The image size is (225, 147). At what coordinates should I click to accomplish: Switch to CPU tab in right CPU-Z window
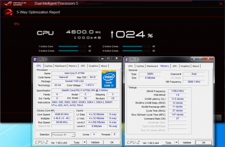point(130,66)
